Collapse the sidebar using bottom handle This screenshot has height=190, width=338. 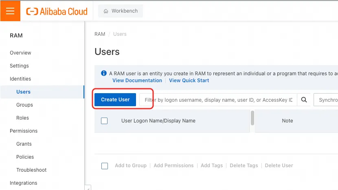click(x=88, y=188)
